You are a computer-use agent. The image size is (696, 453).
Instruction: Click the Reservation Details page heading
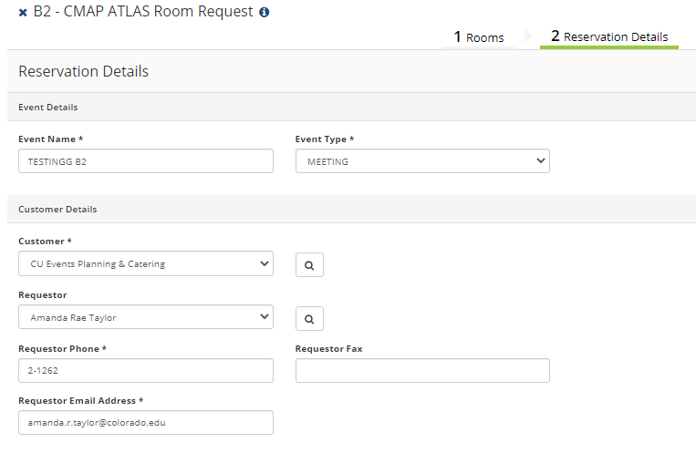(83, 71)
